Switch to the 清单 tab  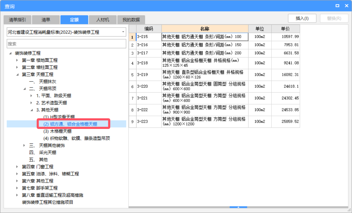click(46, 20)
